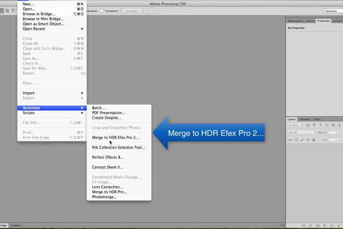Click the Opacity value field
Screen dimensions: 343x229
(332, 132)
